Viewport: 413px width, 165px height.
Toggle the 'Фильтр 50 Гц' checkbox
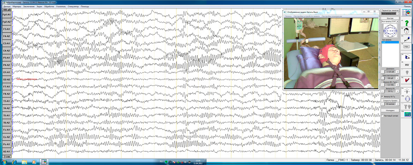coord(382,97)
